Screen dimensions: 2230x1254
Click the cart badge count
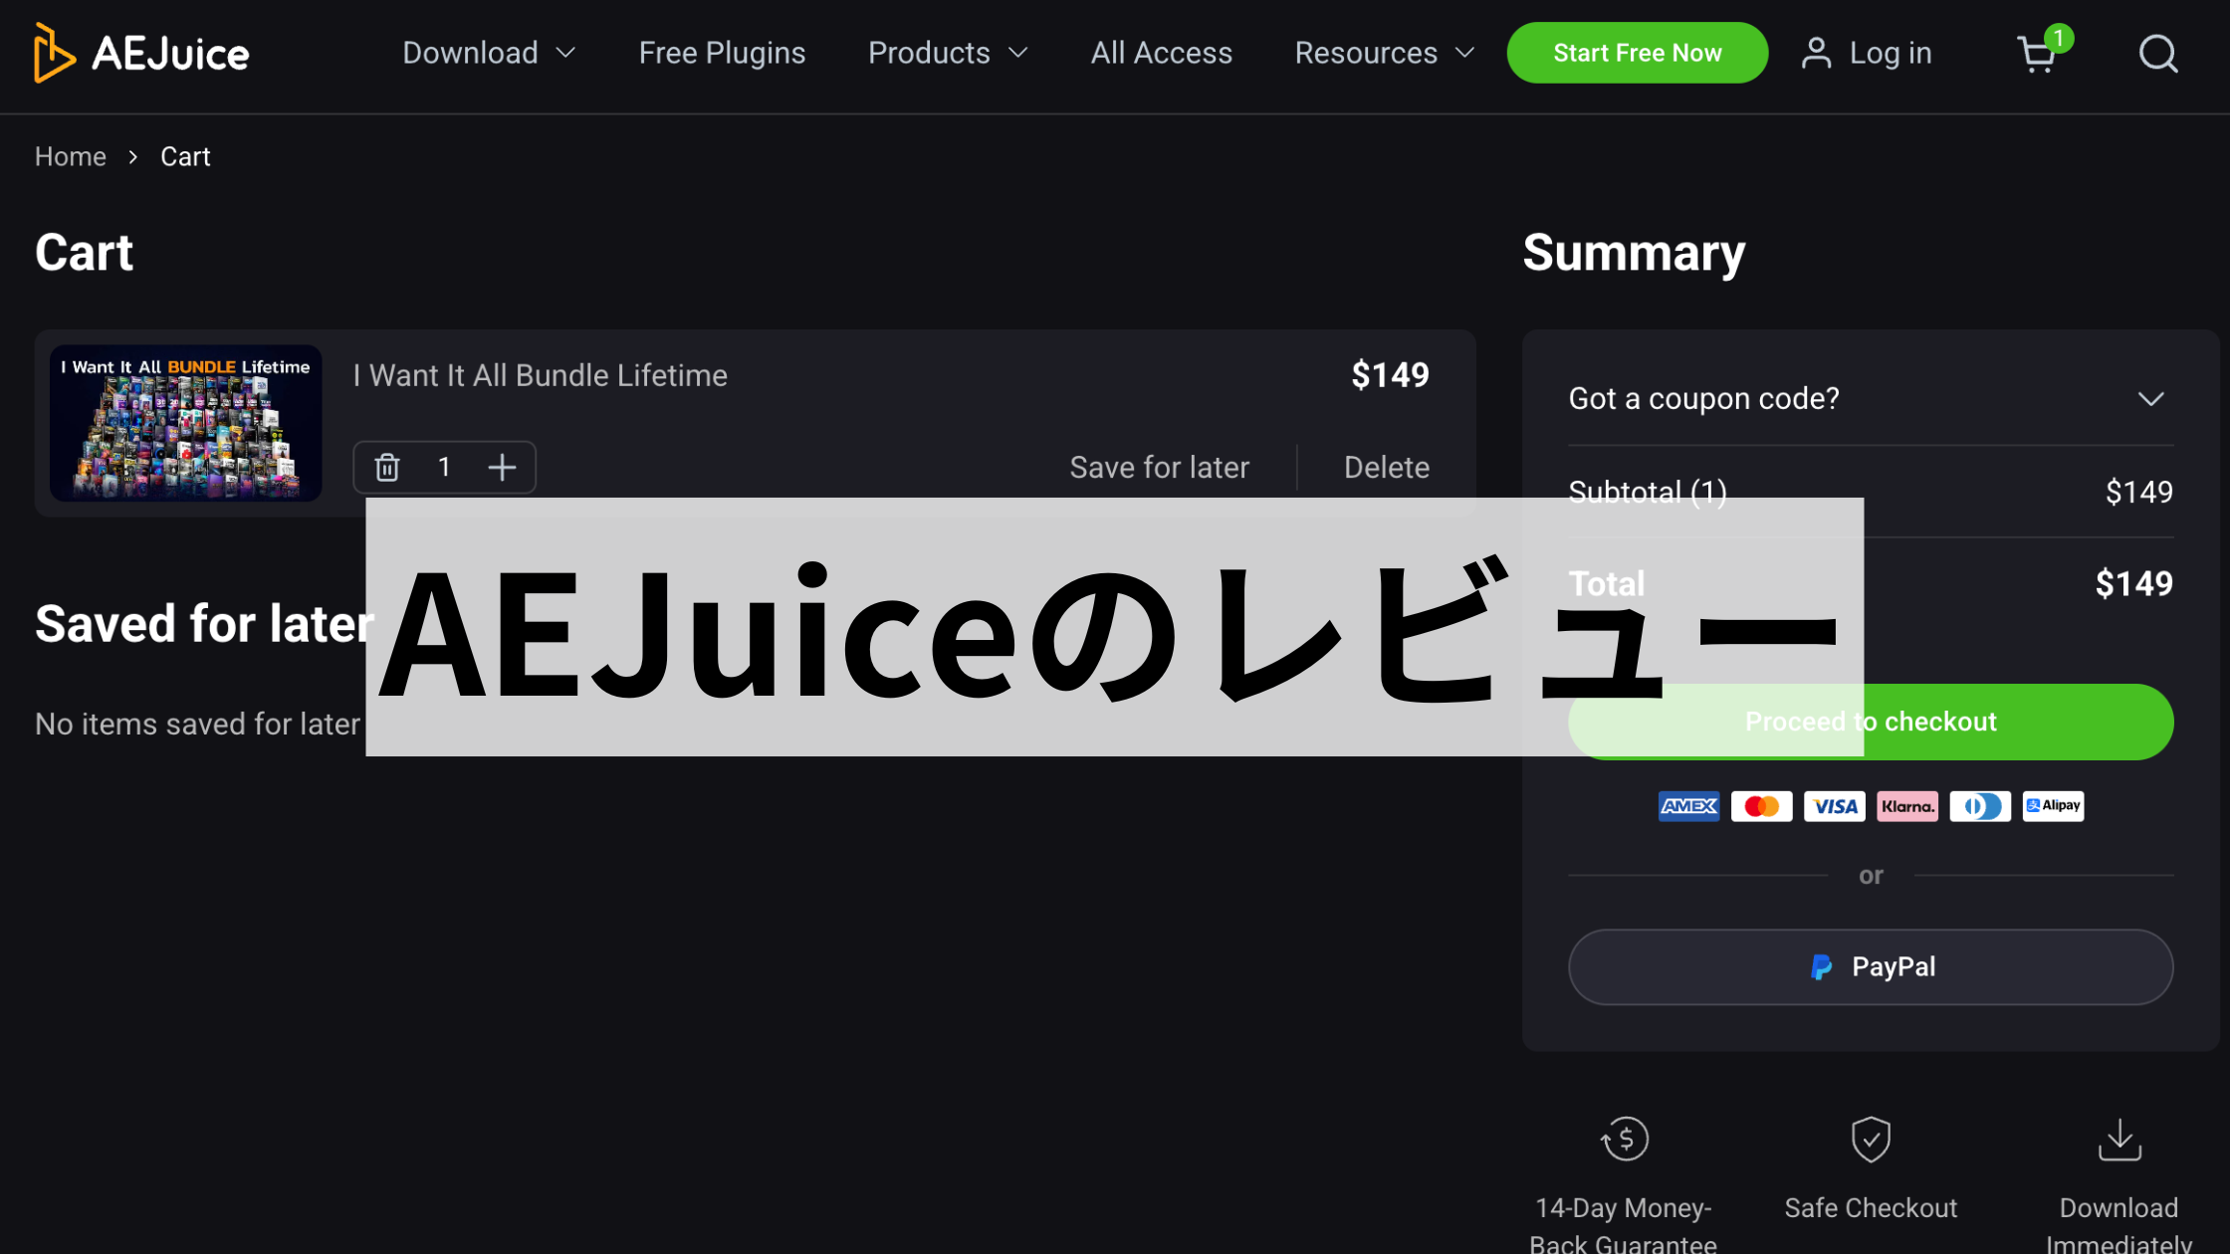[x=2059, y=38]
